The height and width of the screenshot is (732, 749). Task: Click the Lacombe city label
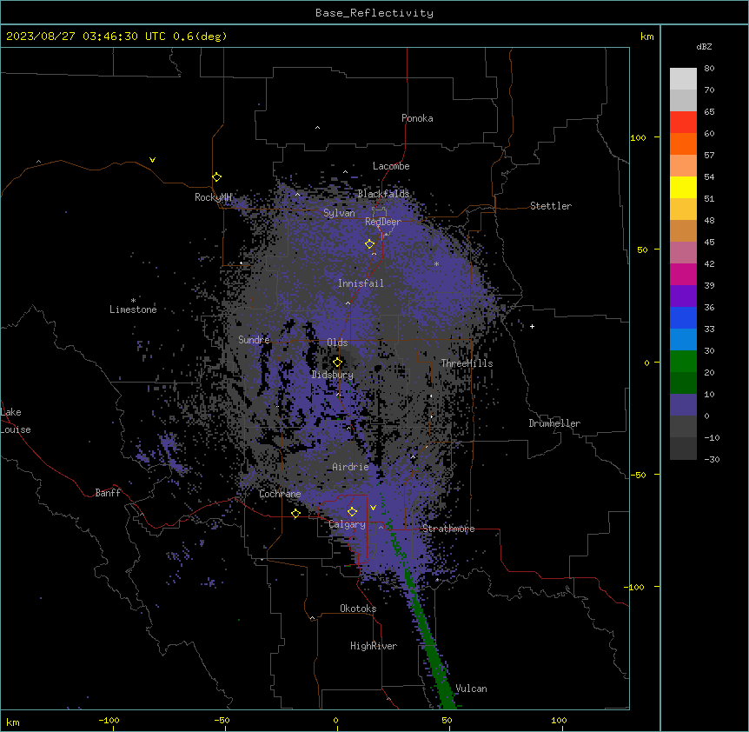pyautogui.click(x=391, y=166)
